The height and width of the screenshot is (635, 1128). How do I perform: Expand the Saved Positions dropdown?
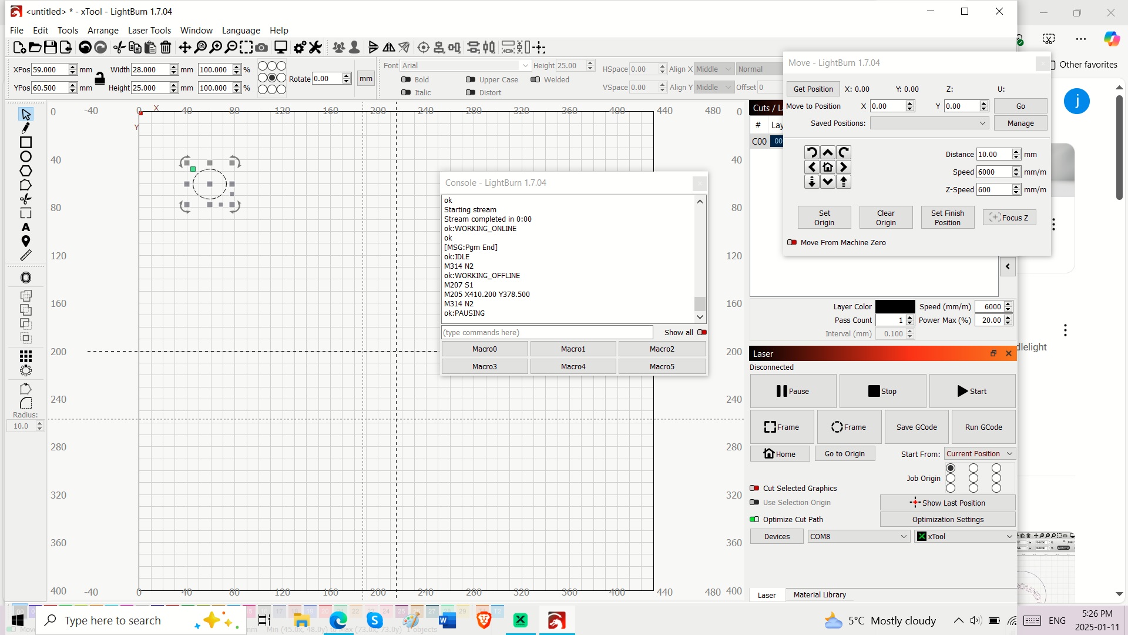tap(929, 123)
